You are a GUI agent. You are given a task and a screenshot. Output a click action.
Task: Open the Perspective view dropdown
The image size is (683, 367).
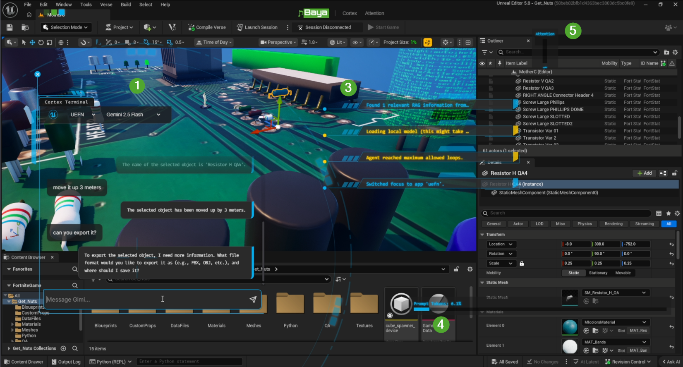(x=278, y=42)
